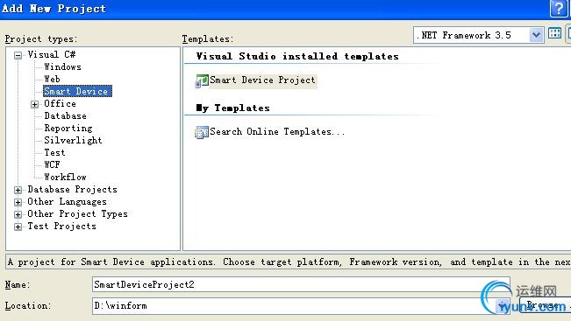Expand the Other Languages node
Viewport: 571px width, 321px height.
[18, 202]
